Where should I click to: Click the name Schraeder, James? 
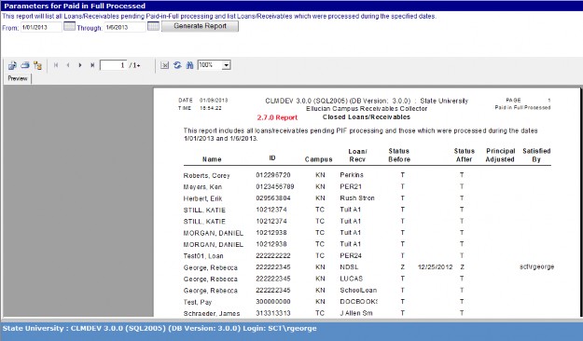click(211, 314)
